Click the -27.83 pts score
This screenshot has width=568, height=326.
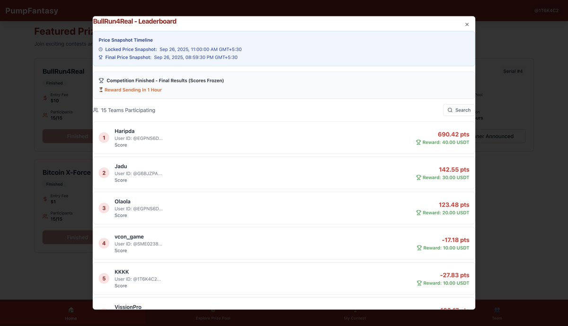[x=455, y=275]
